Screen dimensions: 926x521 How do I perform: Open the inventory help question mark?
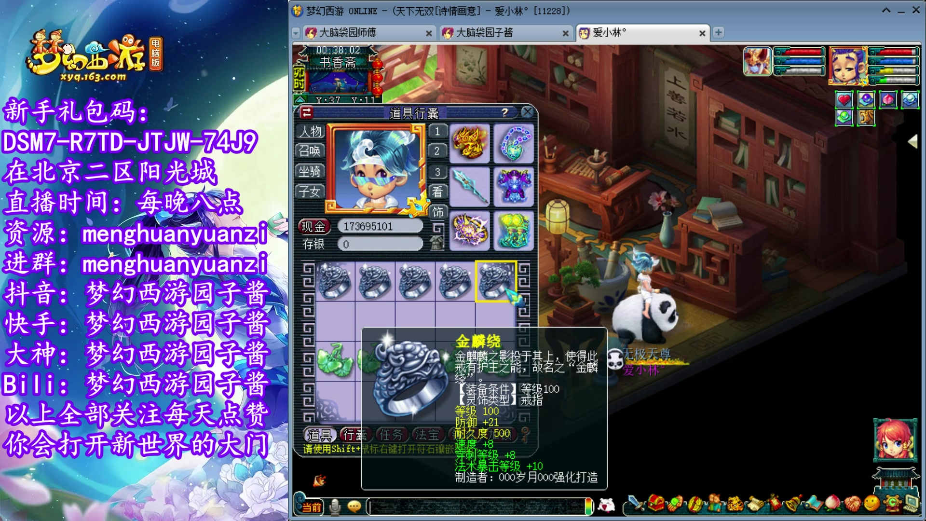pos(504,112)
